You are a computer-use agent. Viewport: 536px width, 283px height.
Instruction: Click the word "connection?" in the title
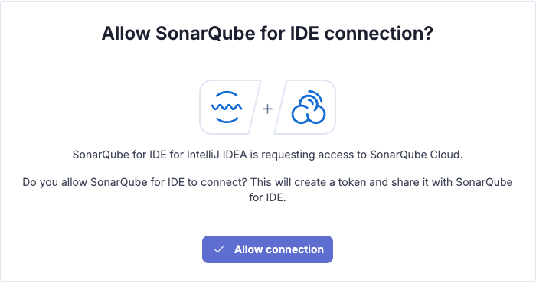[379, 34]
